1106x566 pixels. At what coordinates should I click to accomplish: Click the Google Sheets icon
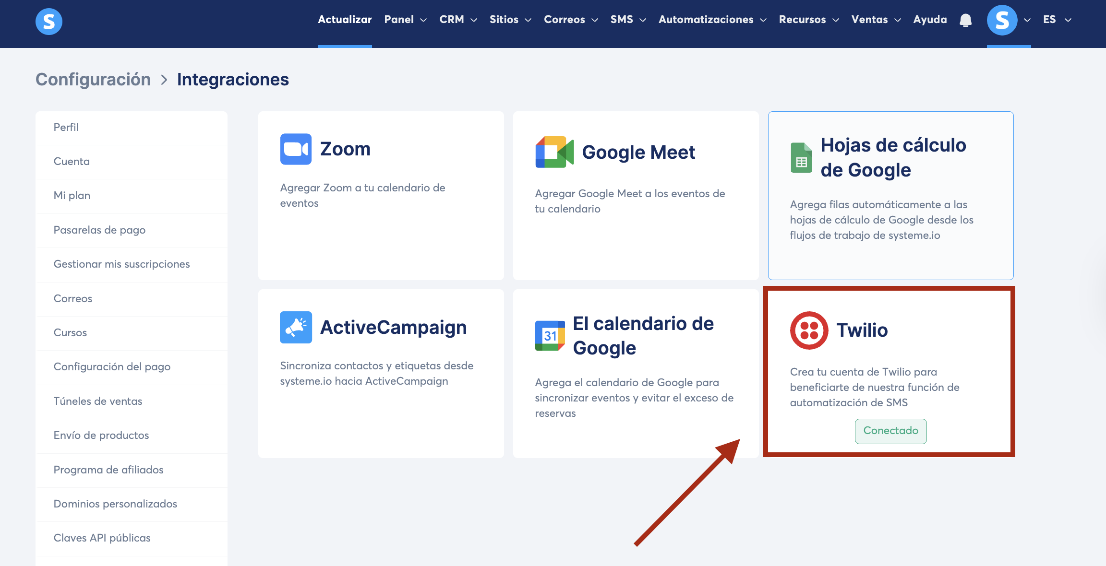pos(801,158)
